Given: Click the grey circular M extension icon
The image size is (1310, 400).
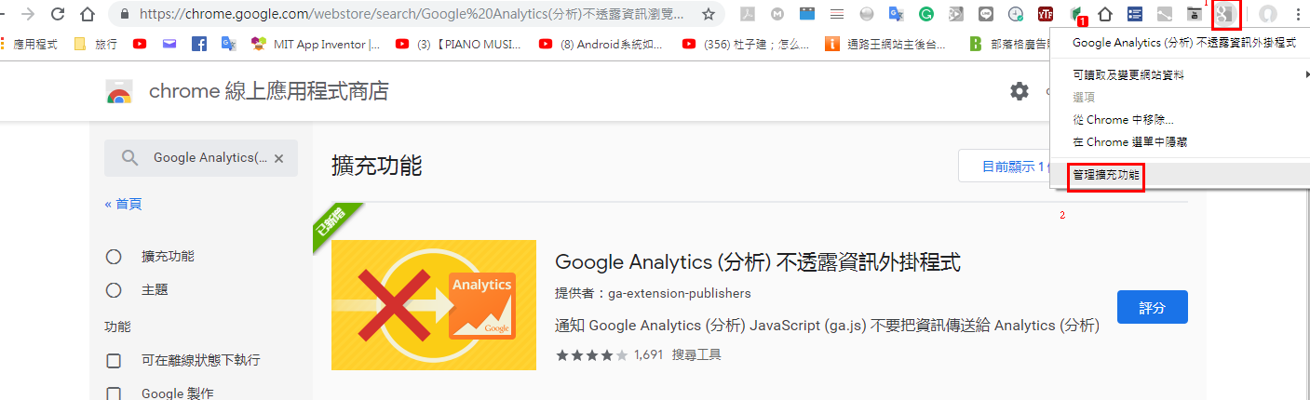Looking at the screenshot, I should (777, 14).
